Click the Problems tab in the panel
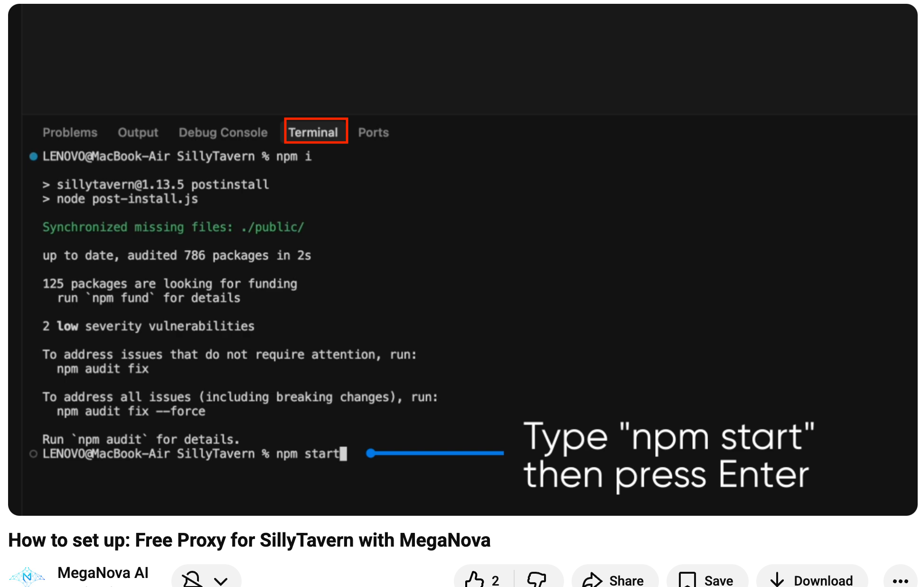 coord(70,133)
